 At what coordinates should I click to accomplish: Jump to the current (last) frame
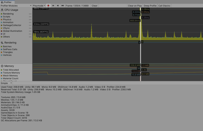(x=63, y=6)
